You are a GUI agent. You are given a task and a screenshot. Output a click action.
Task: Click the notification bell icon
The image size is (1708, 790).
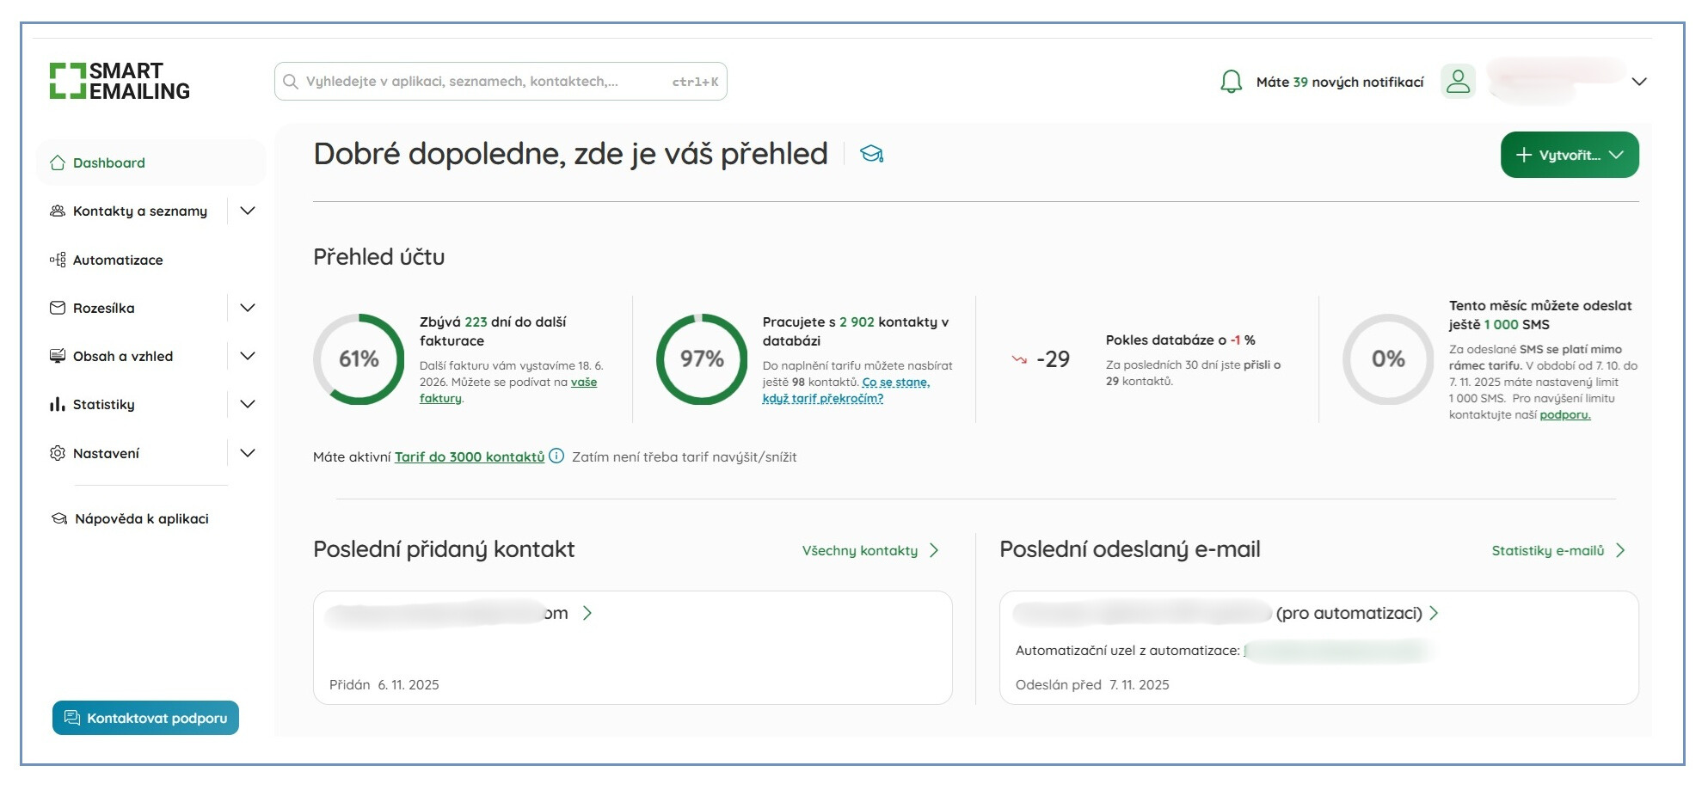(1231, 82)
